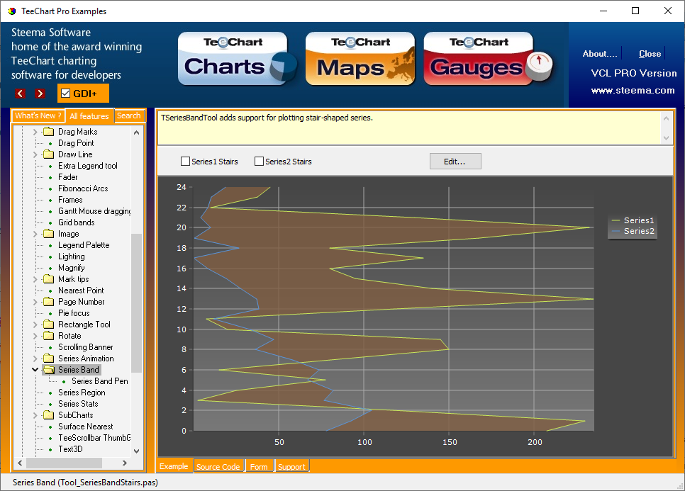Go to previous example with red left arrow
Screen dimensions: 685x491
click(x=20, y=94)
